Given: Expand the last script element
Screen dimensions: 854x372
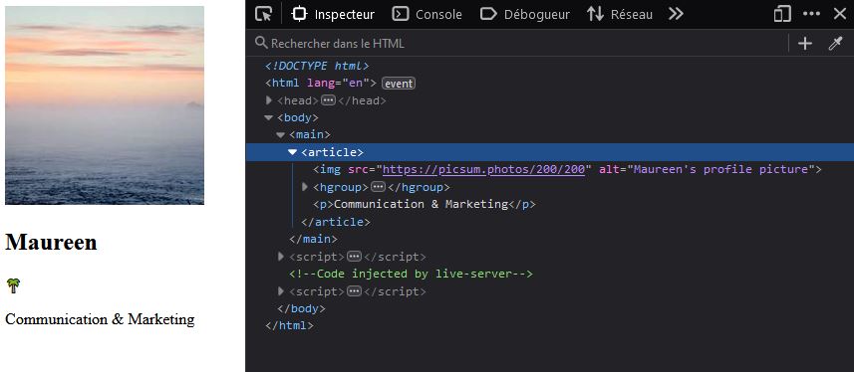Looking at the screenshot, I should [x=281, y=291].
